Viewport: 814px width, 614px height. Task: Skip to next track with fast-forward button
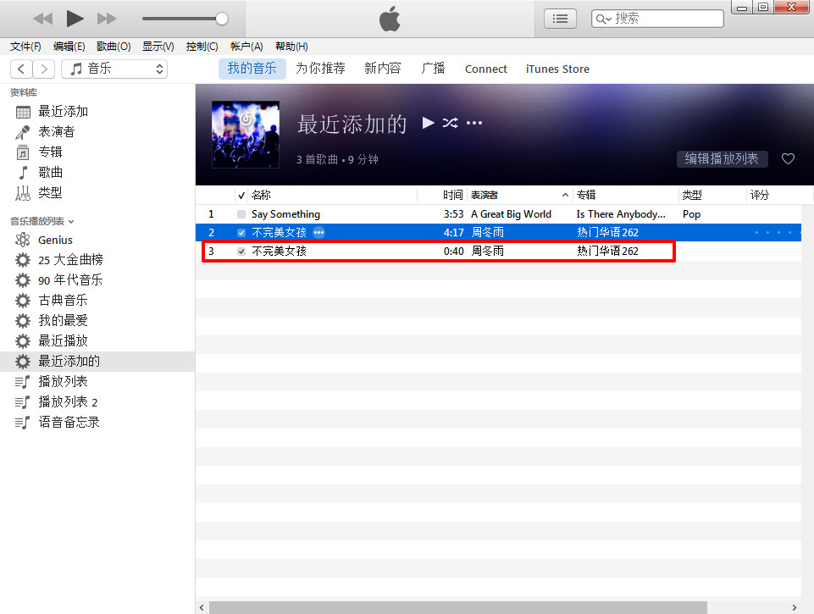click(107, 19)
